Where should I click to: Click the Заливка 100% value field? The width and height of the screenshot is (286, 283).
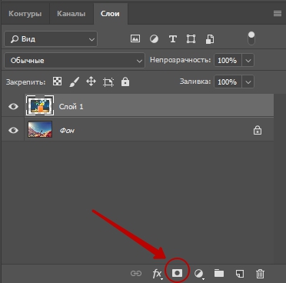228,82
